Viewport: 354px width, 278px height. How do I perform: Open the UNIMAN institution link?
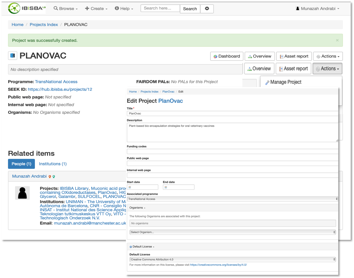click(96, 202)
